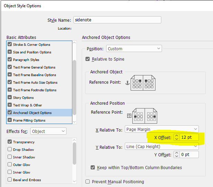Toggle Frame Fitting Options checkbox
This screenshot has width=213, height=187.
(x=10, y=120)
